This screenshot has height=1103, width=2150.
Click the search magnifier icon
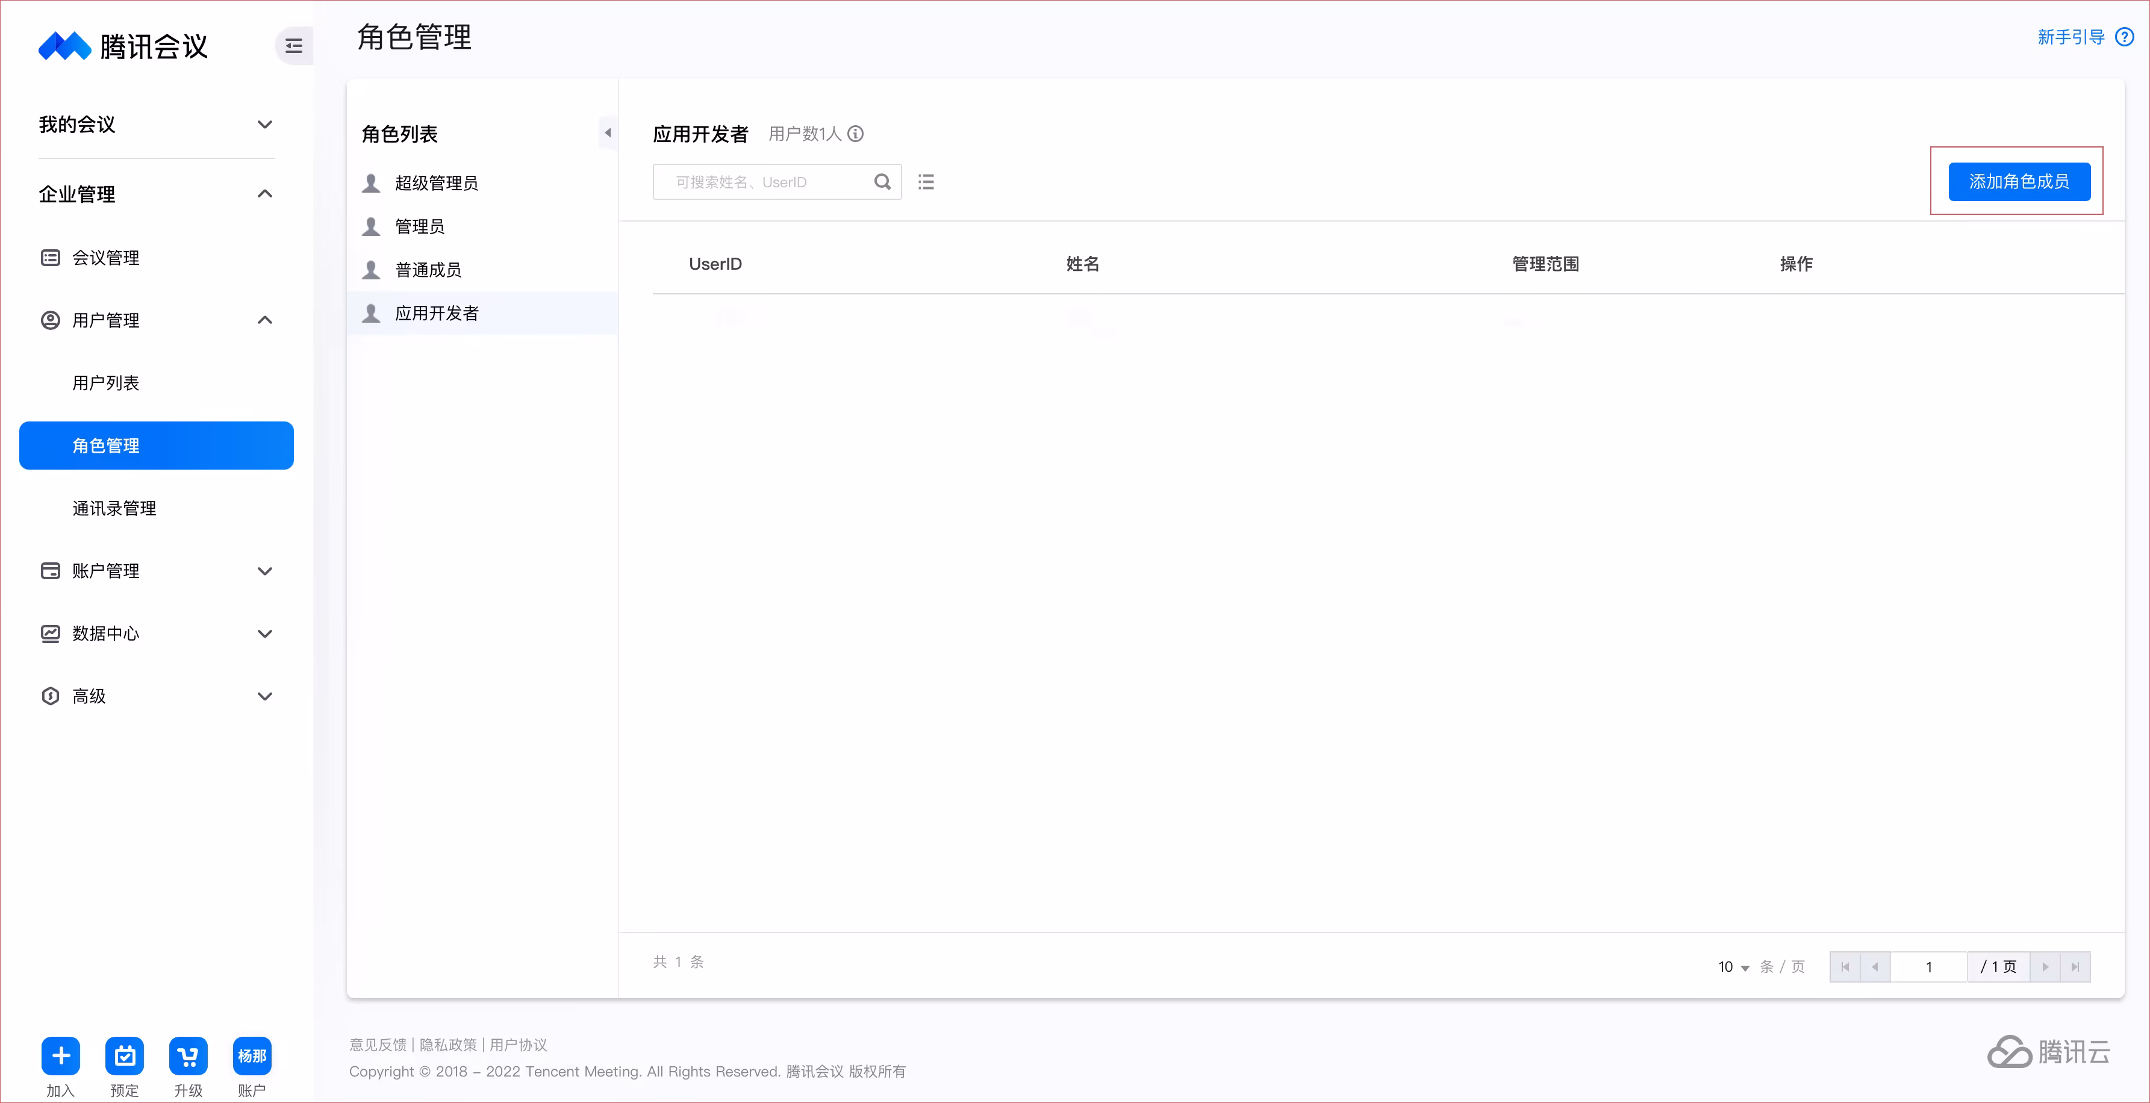(882, 182)
